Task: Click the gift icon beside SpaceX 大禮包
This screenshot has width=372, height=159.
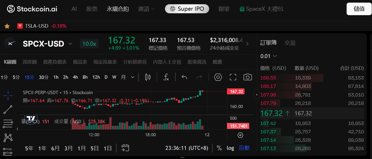Action: click(242, 9)
